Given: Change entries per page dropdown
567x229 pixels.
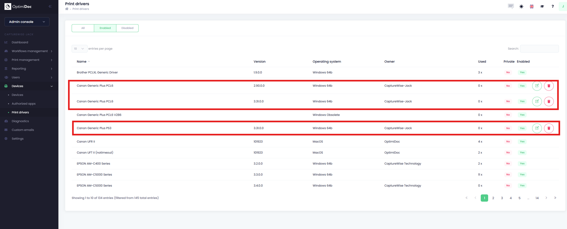Looking at the screenshot, I should [79, 49].
